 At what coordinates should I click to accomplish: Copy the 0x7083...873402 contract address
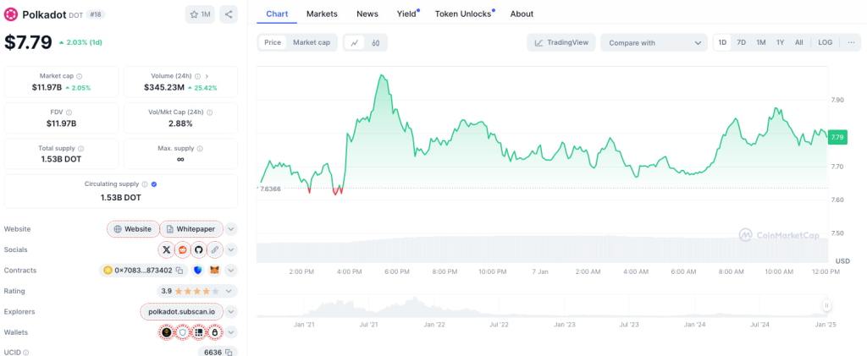point(179,271)
